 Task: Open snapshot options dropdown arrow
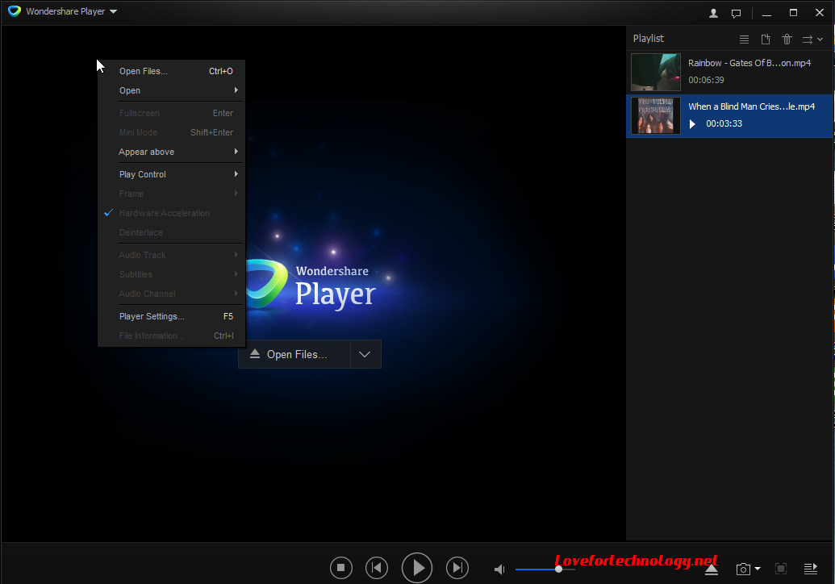tap(758, 569)
